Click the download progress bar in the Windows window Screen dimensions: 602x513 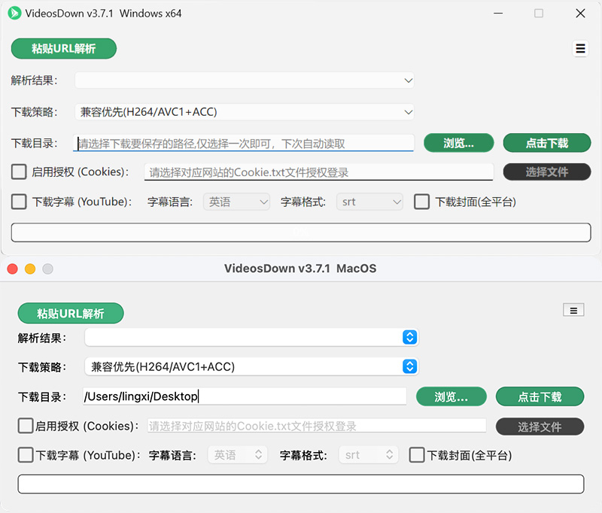pyautogui.click(x=301, y=232)
